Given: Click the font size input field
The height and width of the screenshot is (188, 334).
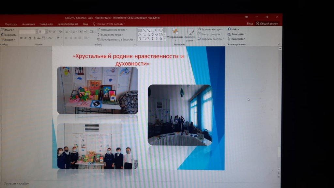Looking at the screenshot, I should 41,32.
